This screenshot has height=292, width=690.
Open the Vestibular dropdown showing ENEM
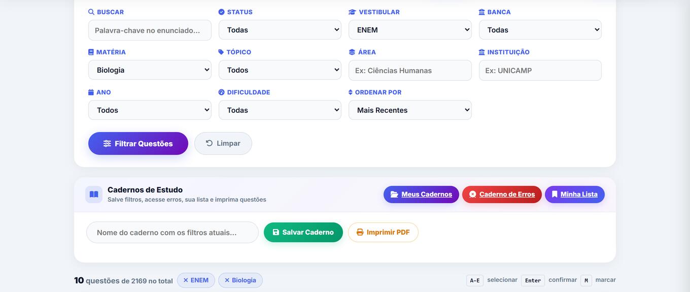coord(410,30)
